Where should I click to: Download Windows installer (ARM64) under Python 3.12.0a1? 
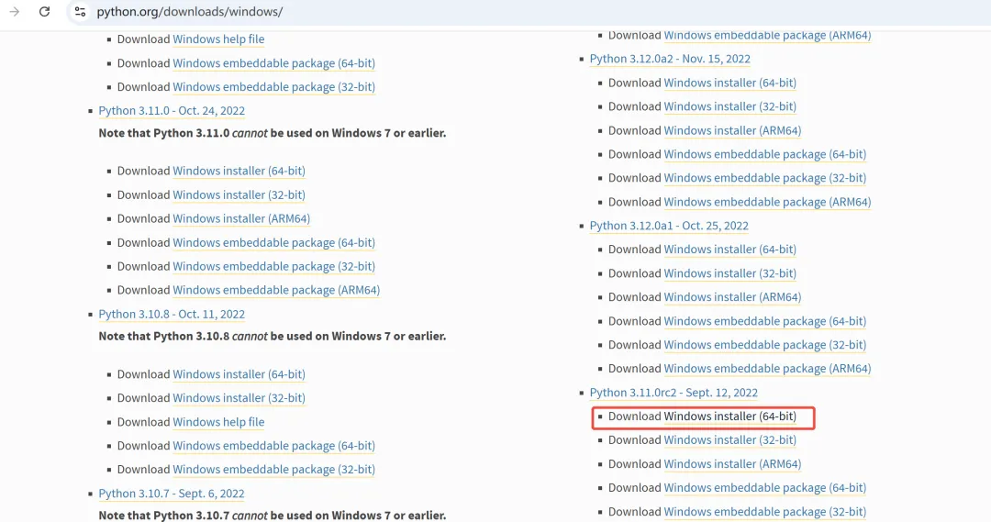pos(732,297)
